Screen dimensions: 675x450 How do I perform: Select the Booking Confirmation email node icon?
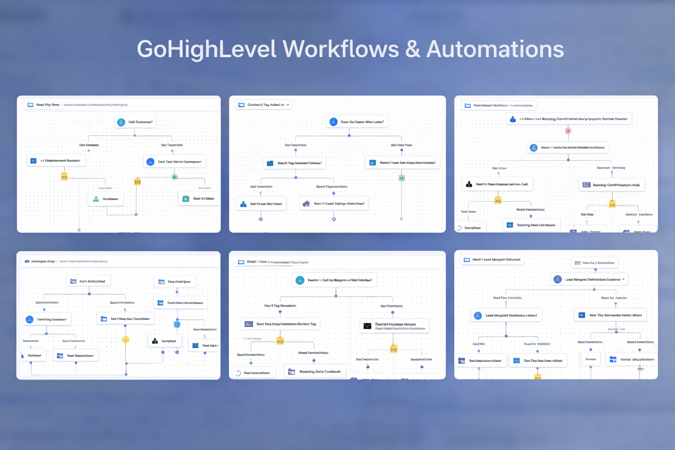(586, 185)
